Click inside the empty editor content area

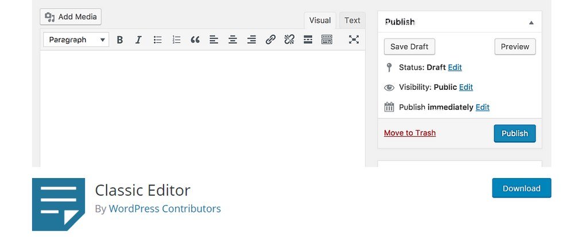[x=203, y=108]
